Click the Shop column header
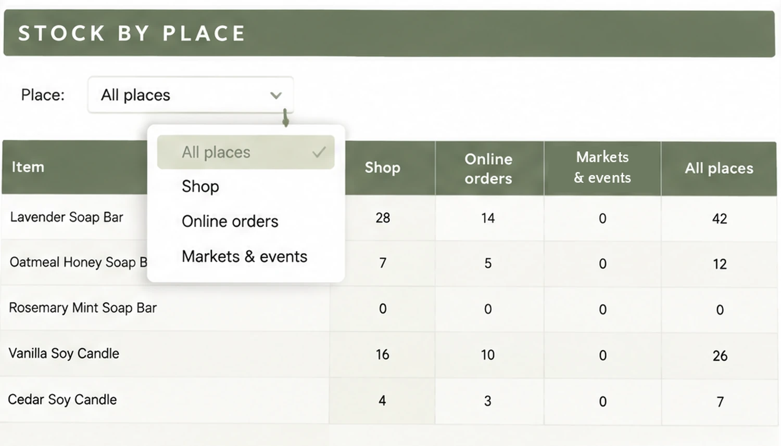The height and width of the screenshot is (446, 781). tap(383, 167)
